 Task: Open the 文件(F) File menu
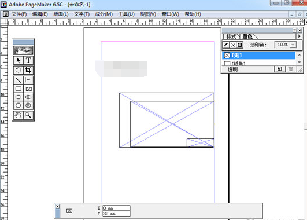pyautogui.click(x=19, y=14)
